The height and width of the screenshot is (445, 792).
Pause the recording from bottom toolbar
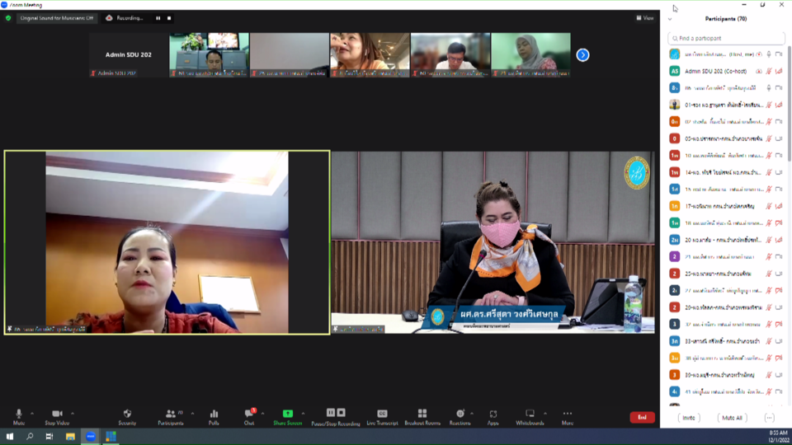tap(330, 413)
